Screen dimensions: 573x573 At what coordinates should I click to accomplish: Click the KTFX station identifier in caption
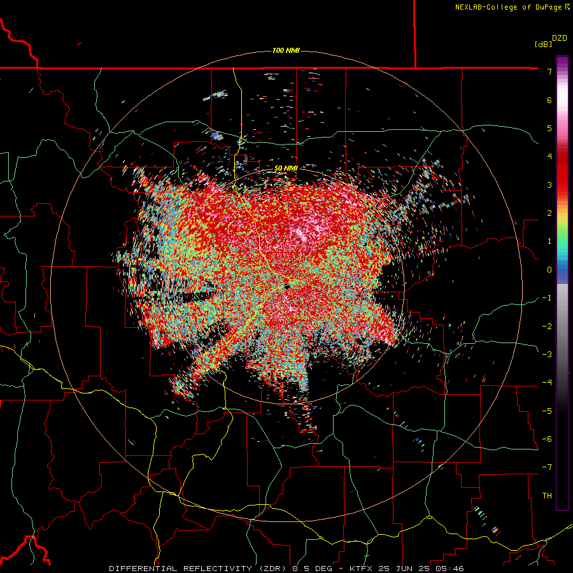coord(361,569)
